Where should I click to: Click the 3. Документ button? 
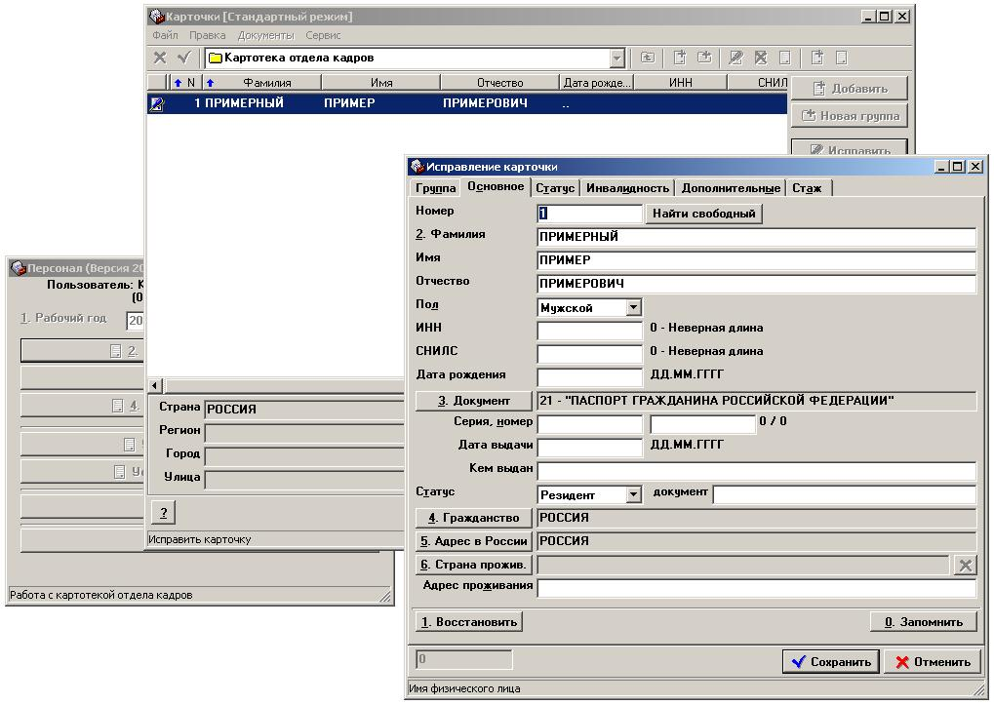(x=474, y=401)
